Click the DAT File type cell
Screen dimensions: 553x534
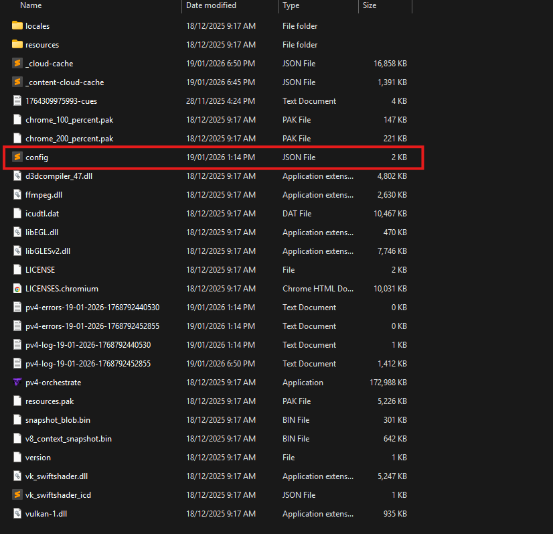(297, 214)
